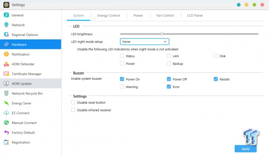Viewport: 269px width, 156px height.
Task: Uncheck the Error buzzer checkbox
Action: pyautogui.click(x=169, y=87)
